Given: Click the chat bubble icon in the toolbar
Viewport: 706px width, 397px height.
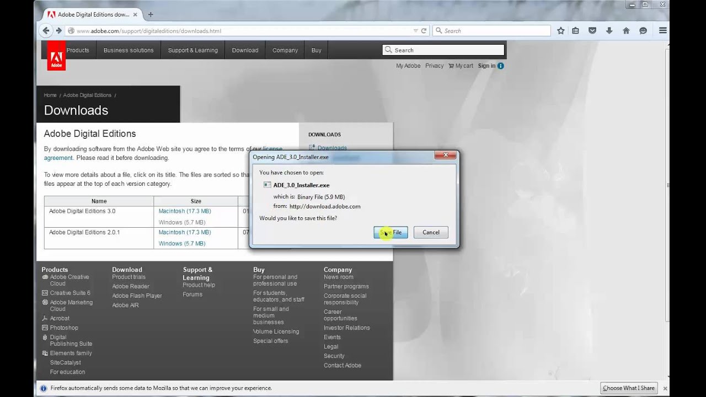Looking at the screenshot, I should pos(643,31).
